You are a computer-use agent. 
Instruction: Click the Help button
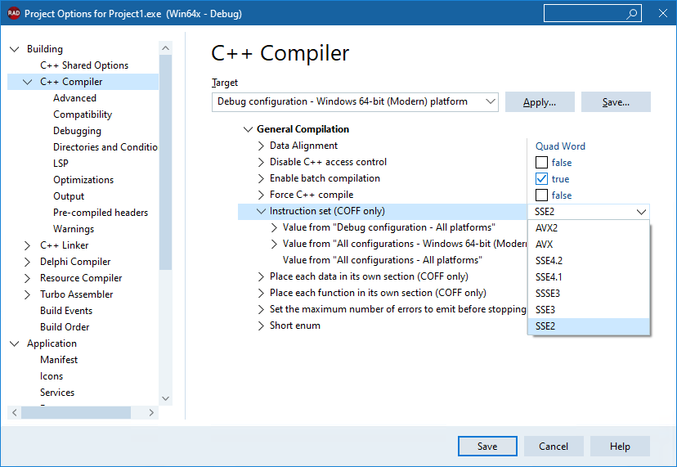[620, 447]
